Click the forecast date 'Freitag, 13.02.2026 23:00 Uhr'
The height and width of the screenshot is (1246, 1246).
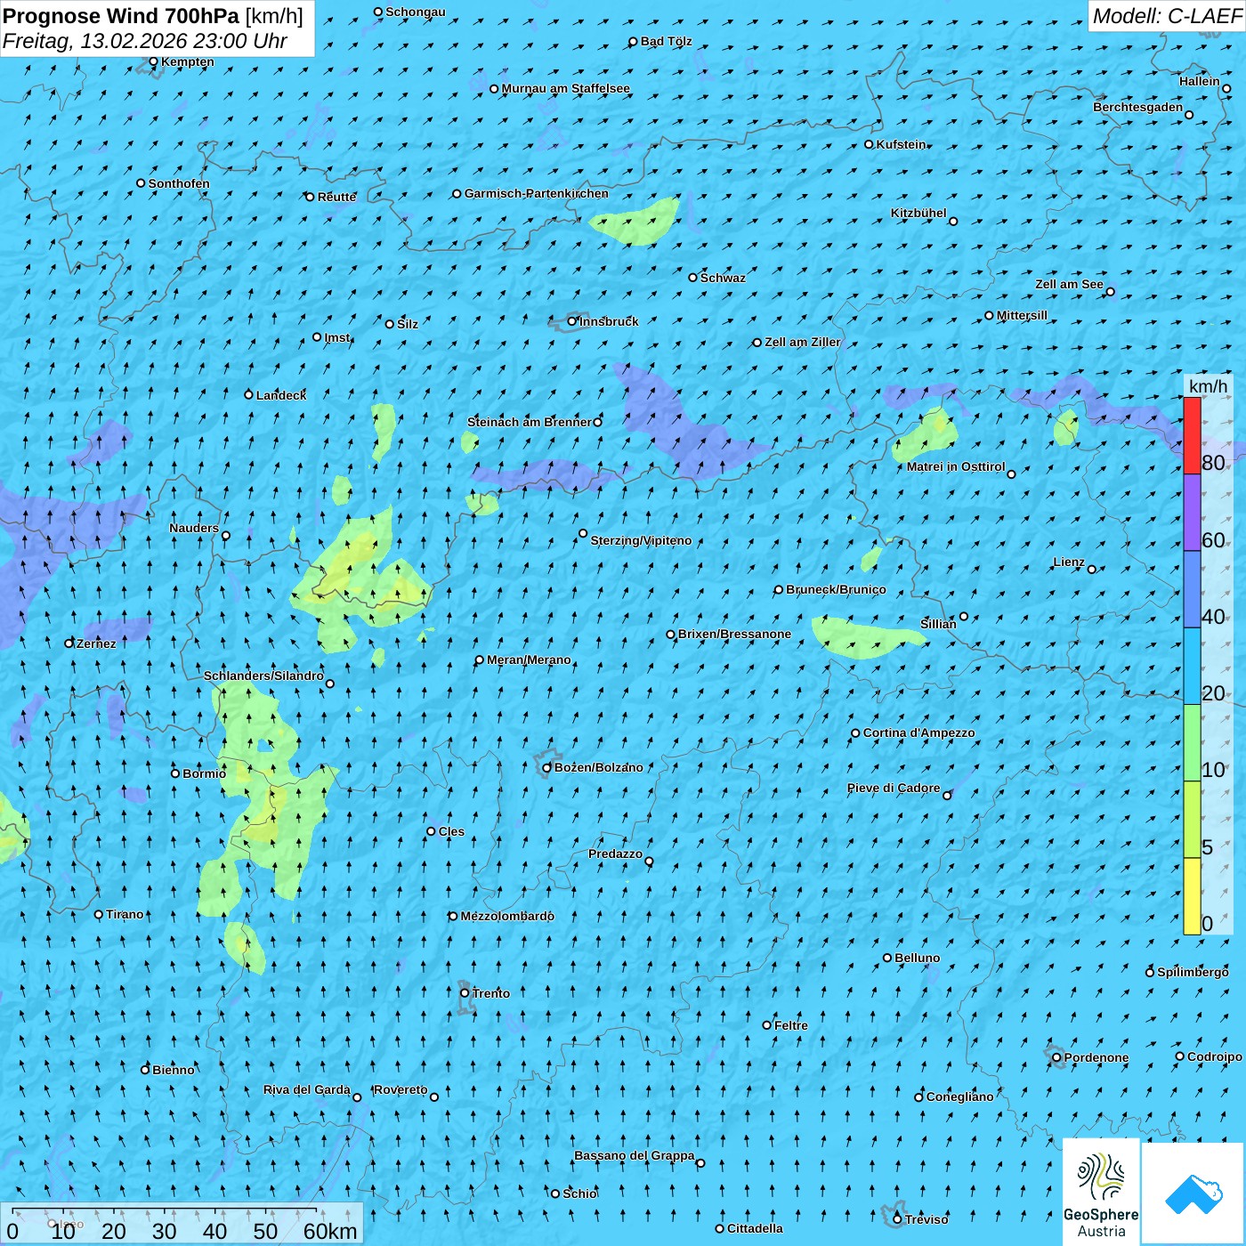tap(145, 41)
